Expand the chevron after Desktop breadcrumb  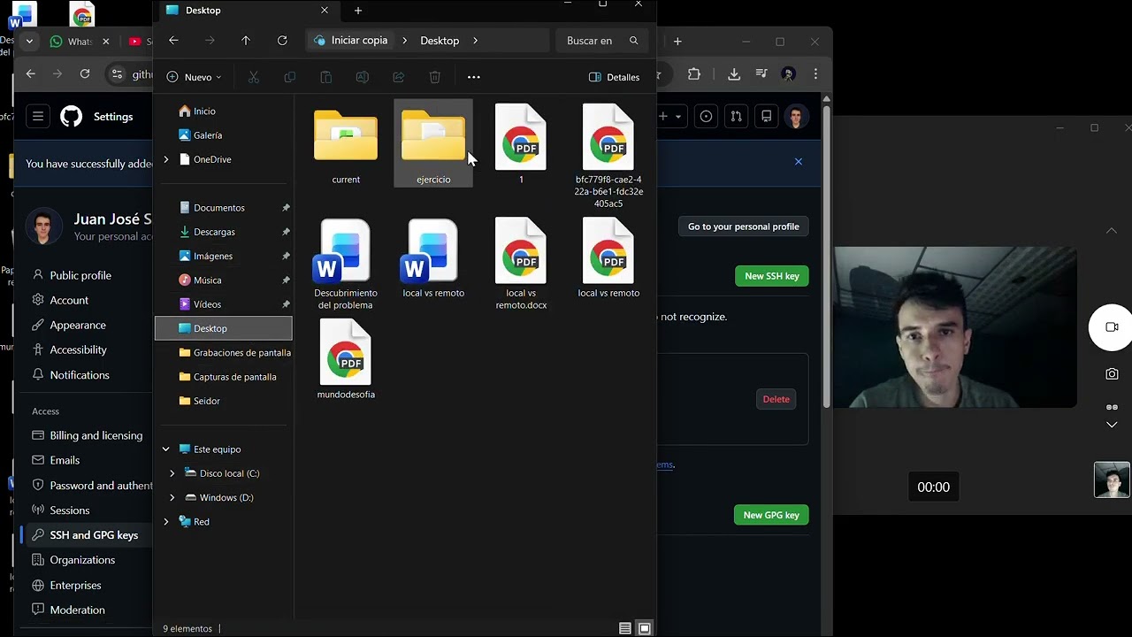(476, 41)
